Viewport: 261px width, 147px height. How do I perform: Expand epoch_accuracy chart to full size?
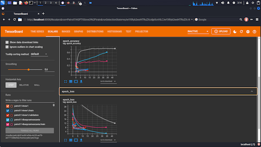tap(65, 81)
